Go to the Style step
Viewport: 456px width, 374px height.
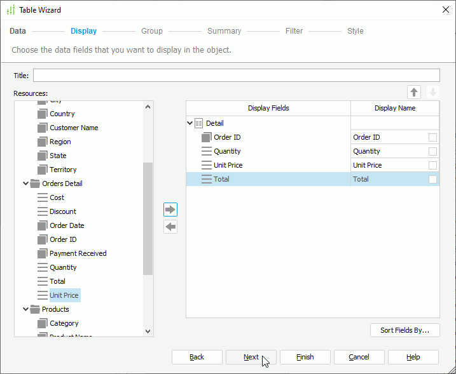(x=356, y=31)
